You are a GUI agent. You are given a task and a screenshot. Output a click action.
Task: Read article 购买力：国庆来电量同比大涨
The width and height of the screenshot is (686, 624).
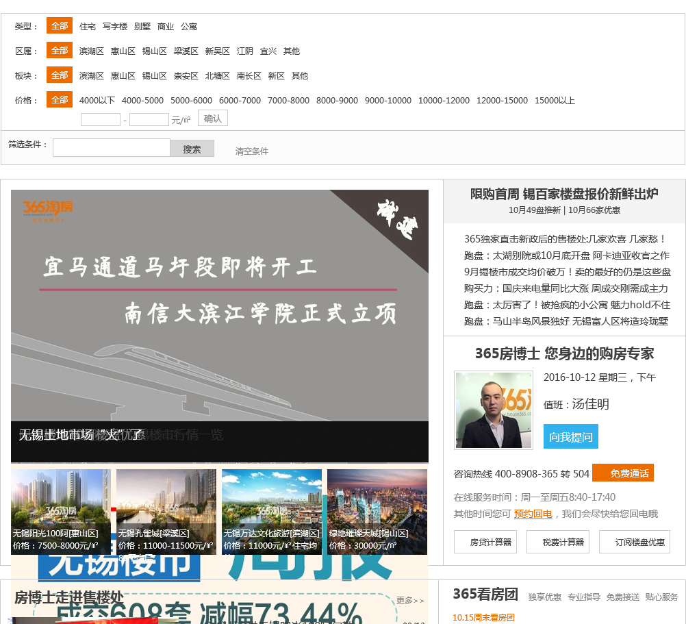(x=566, y=288)
